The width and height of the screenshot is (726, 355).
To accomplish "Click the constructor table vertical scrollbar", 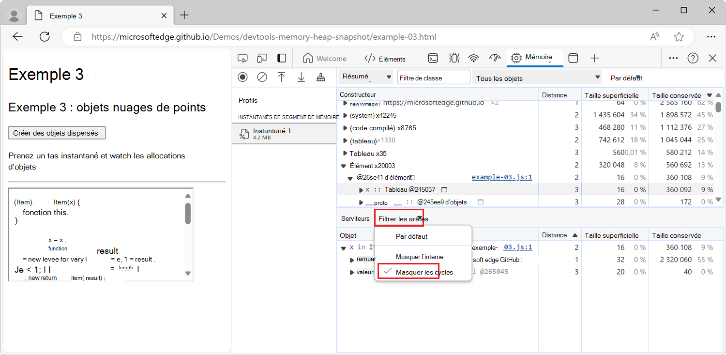I will pos(718,107).
